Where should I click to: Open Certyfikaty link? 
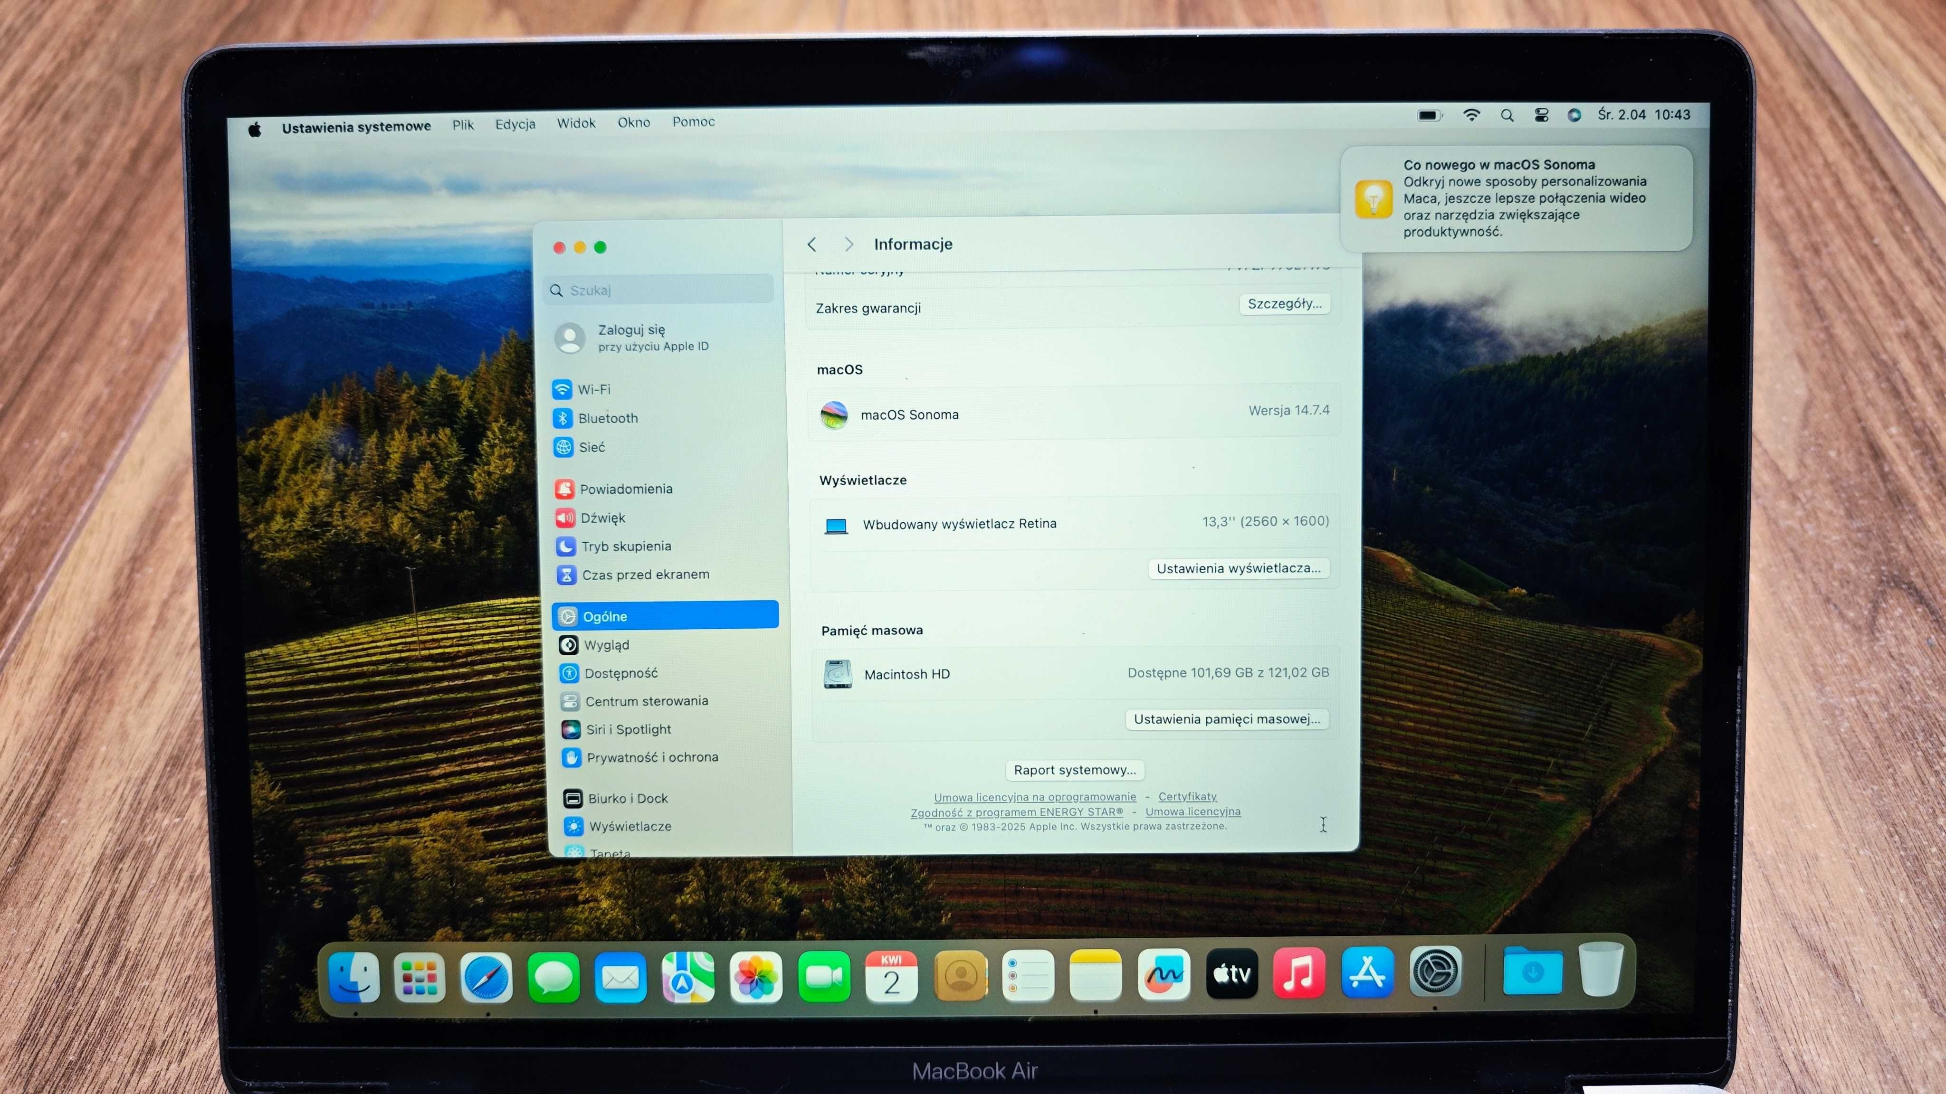(1188, 797)
